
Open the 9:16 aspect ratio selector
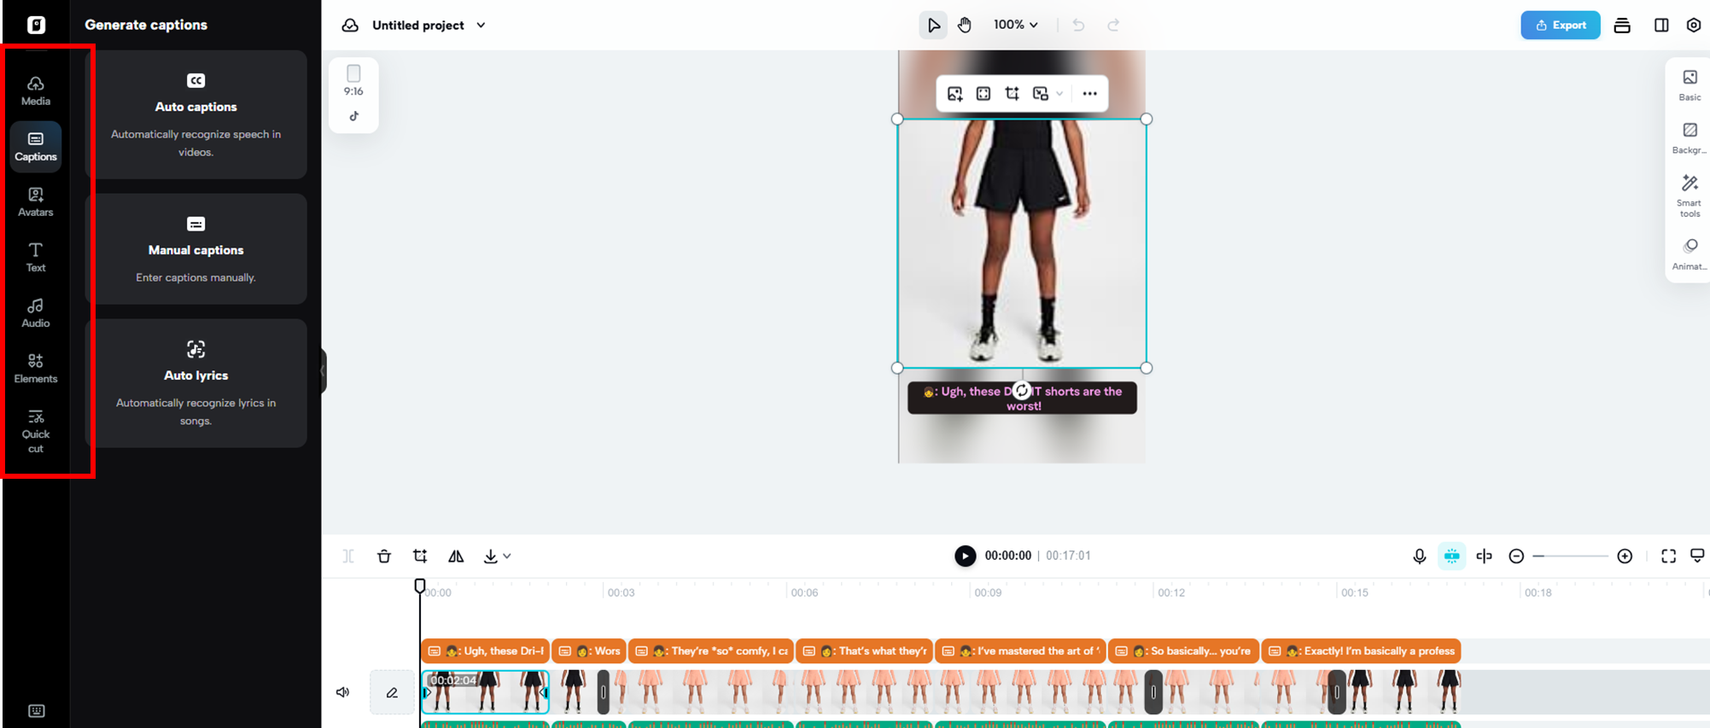pyautogui.click(x=353, y=80)
